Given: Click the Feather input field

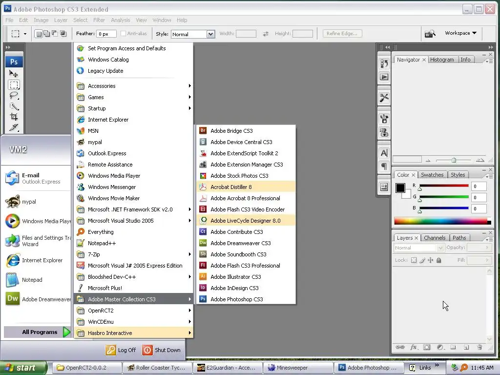Looking at the screenshot, I should [106, 34].
